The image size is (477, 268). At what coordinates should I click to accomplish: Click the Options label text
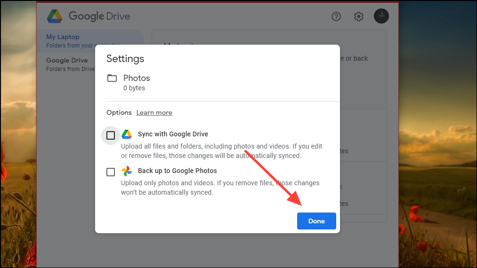tap(119, 112)
